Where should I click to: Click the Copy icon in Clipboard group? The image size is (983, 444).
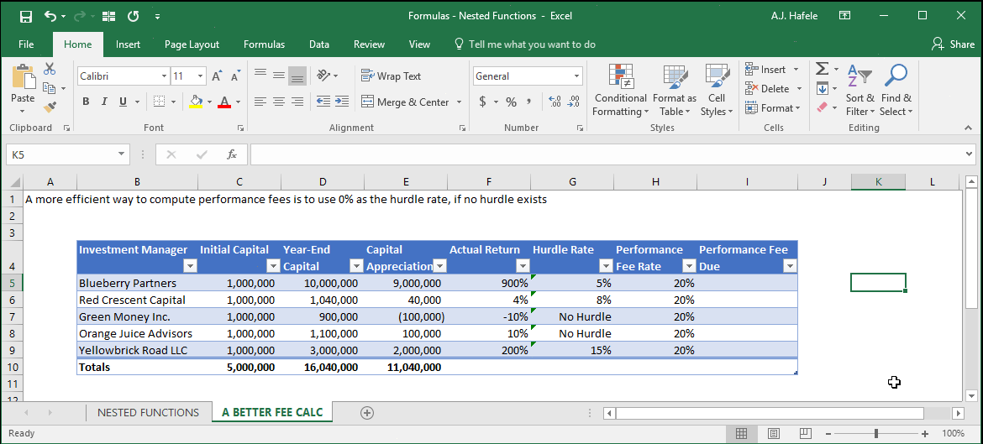pyautogui.click(x=50, y=88)
